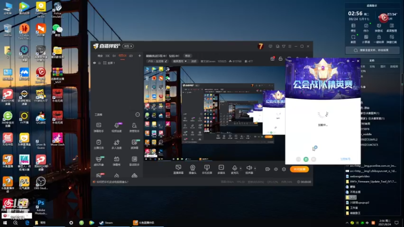Open hamburger menu in 直播伴侣 title bar

point(290,46)
